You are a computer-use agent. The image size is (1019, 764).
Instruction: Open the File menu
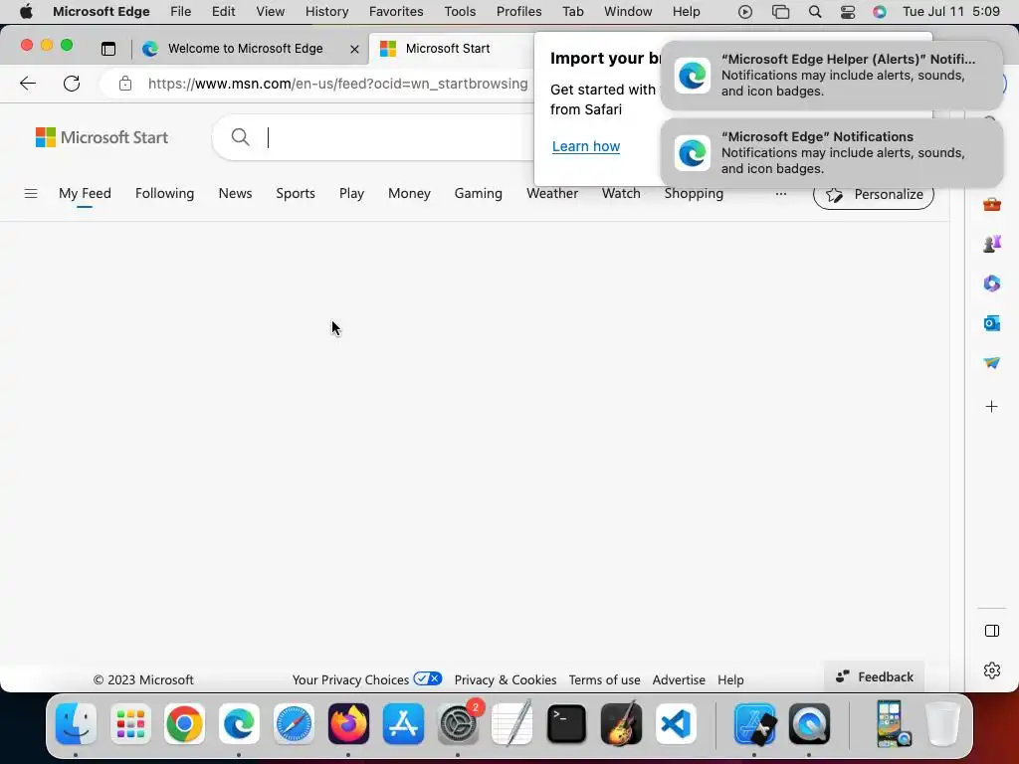coord(181,12)
